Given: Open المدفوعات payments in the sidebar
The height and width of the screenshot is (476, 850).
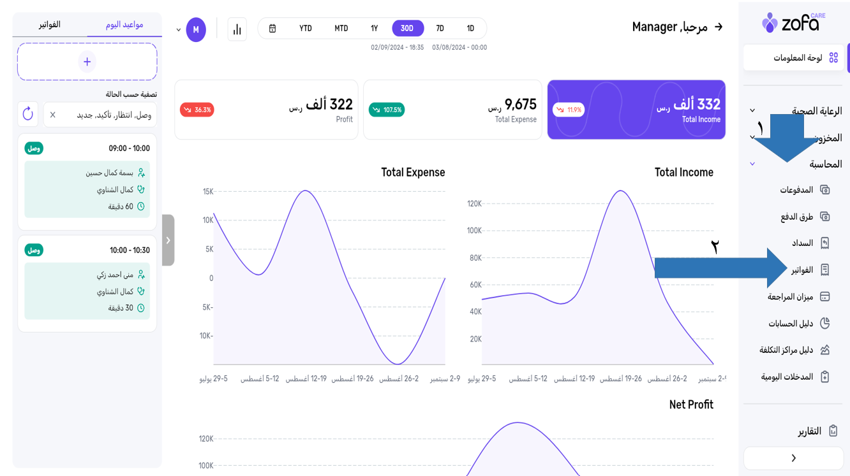Looking at the screenshot, I should [804, 190].
